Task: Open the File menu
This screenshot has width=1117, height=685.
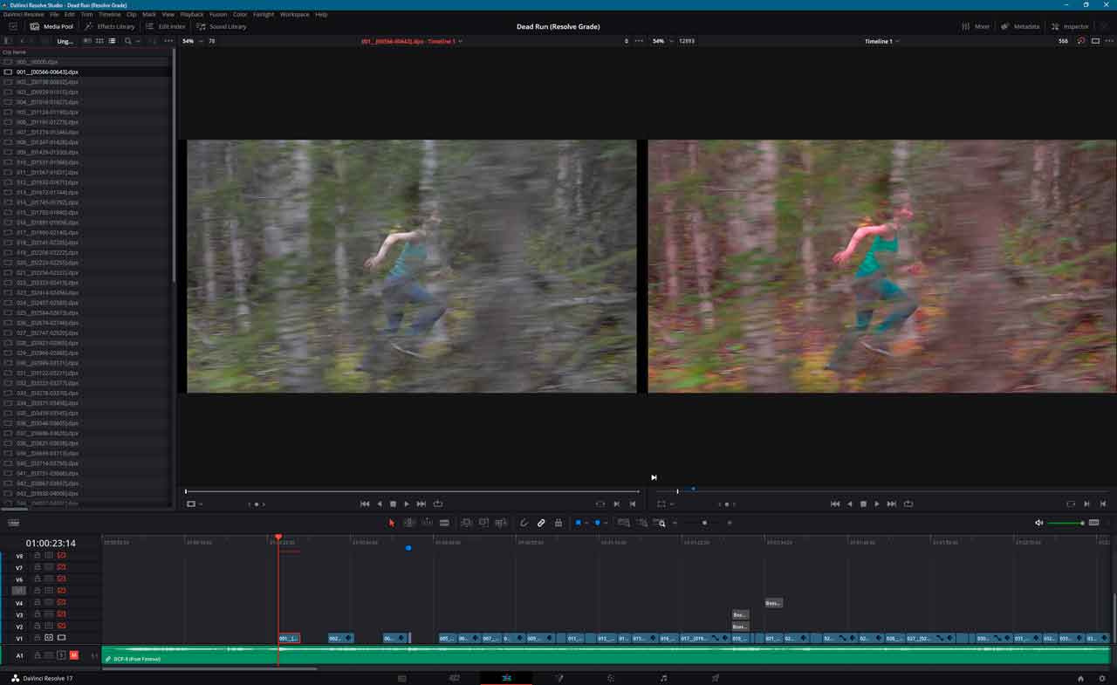Action: click(55, 15)
